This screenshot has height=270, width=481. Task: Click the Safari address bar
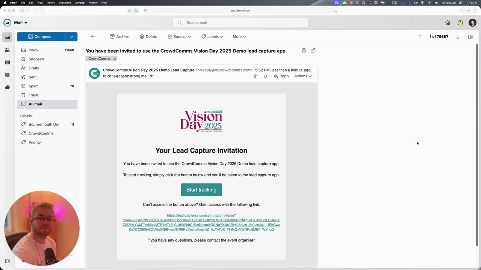pos(240,10)
